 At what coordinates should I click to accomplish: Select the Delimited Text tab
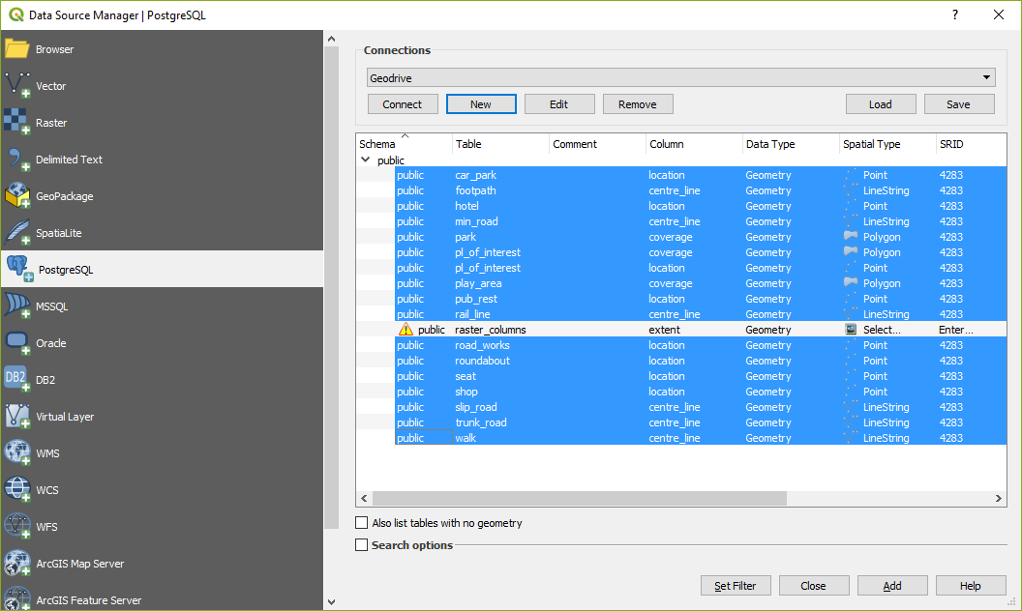click(162, 159)
